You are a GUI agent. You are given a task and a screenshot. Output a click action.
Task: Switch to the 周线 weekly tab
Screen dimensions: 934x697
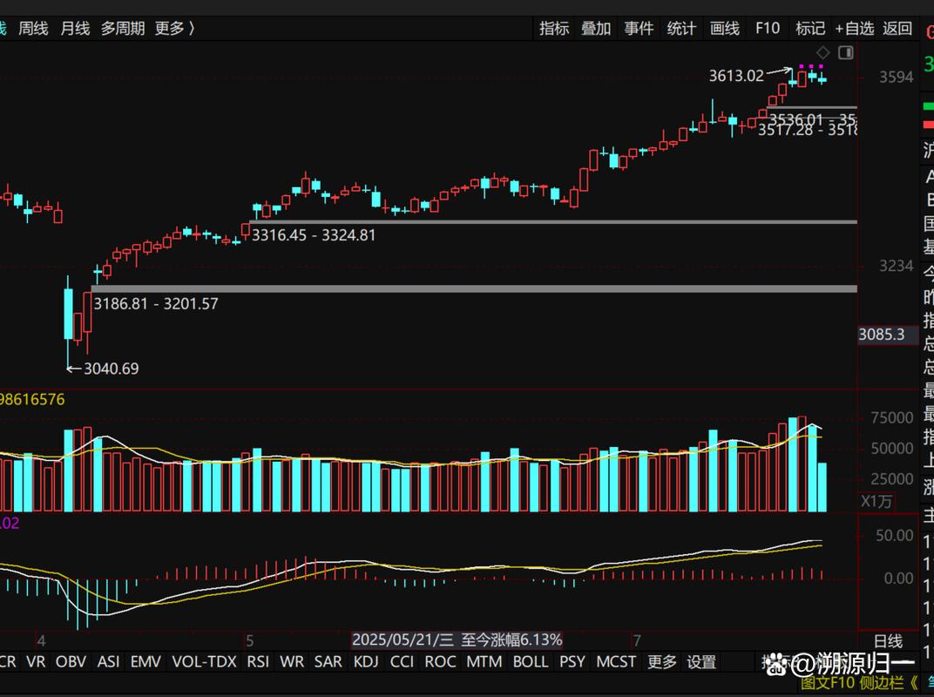pos(34,29)
